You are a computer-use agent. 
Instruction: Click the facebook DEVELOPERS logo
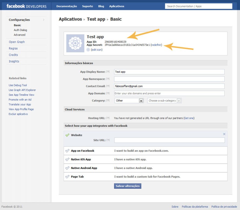26,6
